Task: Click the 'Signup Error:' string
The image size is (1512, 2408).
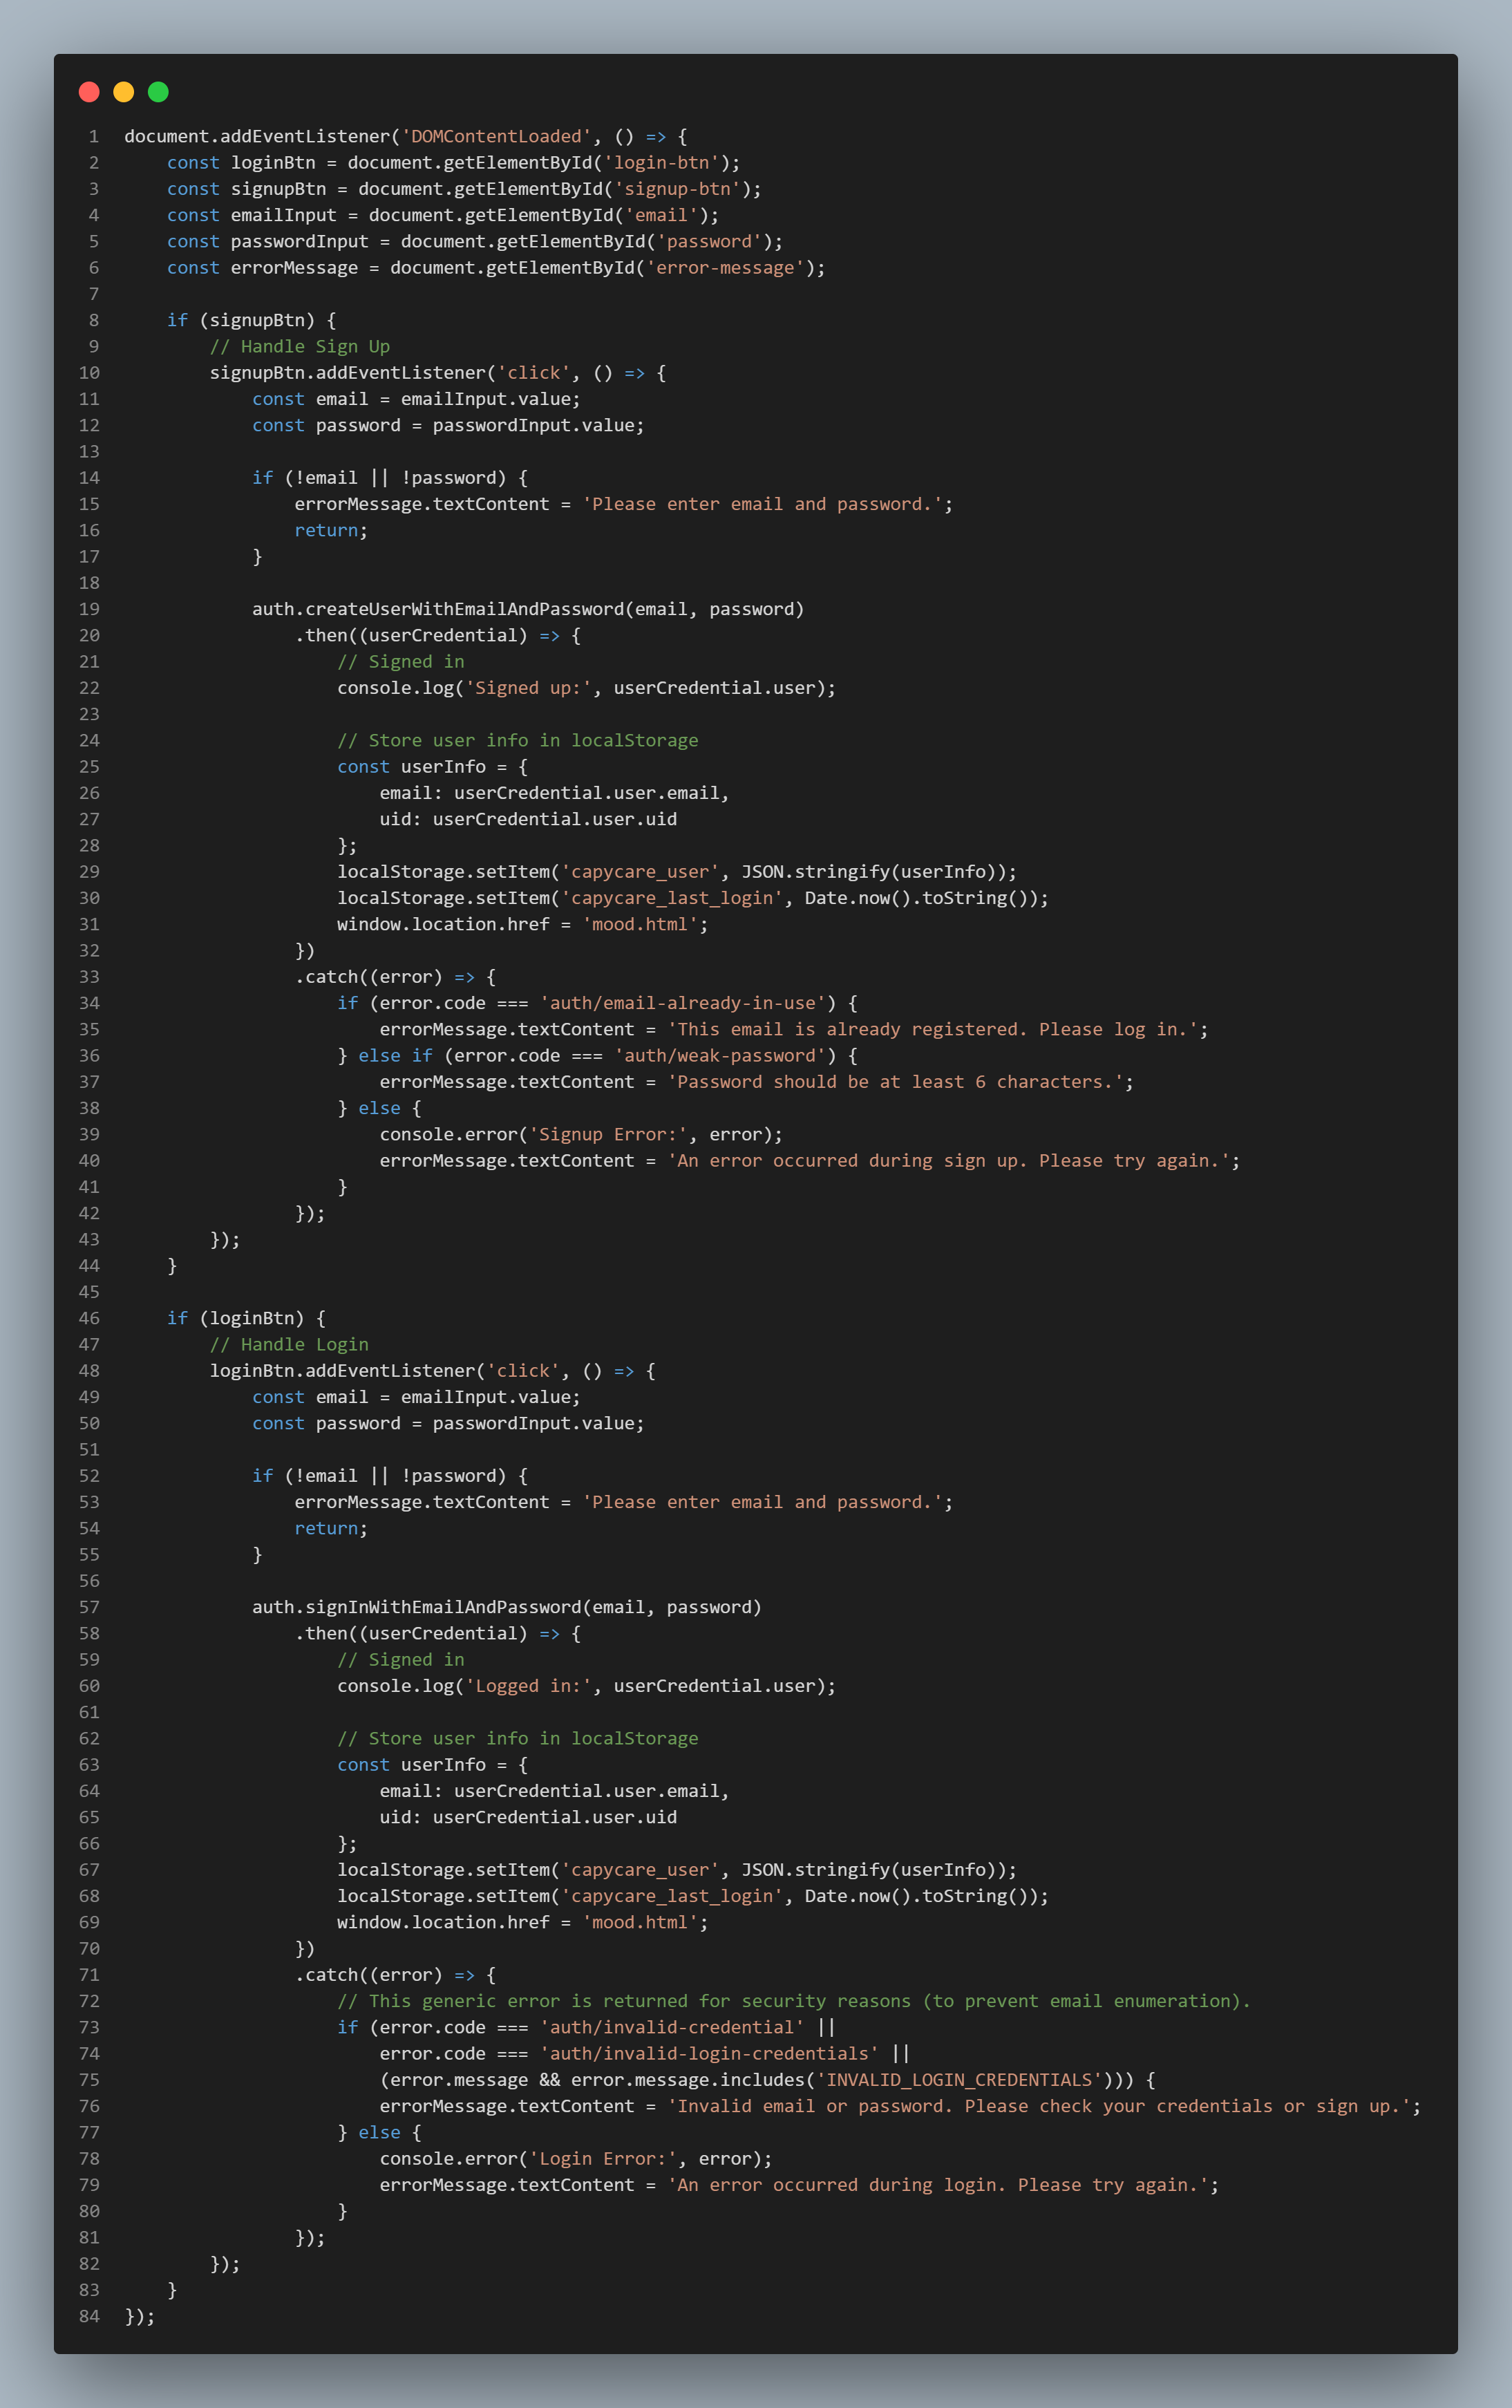Action: pyautogui.click(x=608, y=1134)
